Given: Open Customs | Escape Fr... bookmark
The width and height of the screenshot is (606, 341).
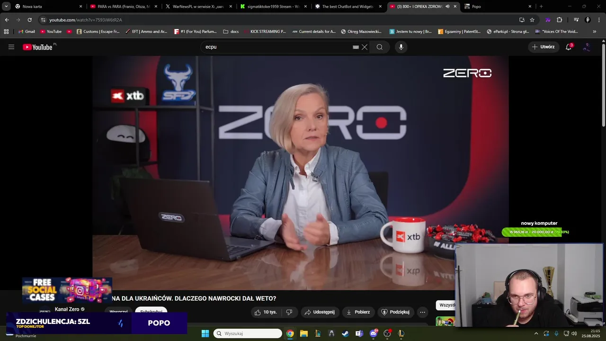Looking at the screenshot, I should [98, 31].
